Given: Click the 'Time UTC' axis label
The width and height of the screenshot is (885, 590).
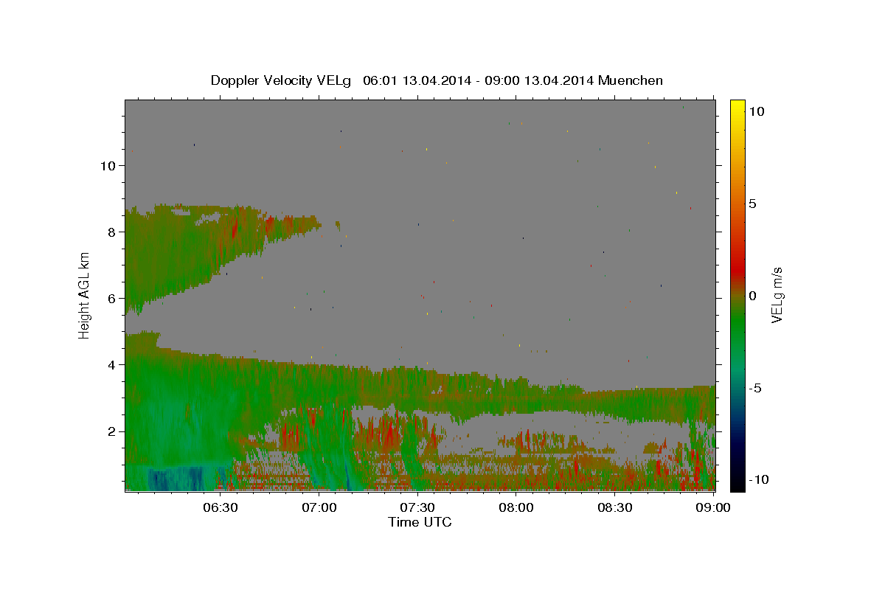Looking at the screenshot, I should click(x=420, y=522).
